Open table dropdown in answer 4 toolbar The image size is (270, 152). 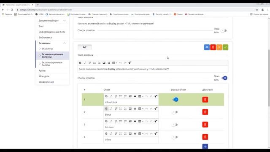click(x=140, y=133)
